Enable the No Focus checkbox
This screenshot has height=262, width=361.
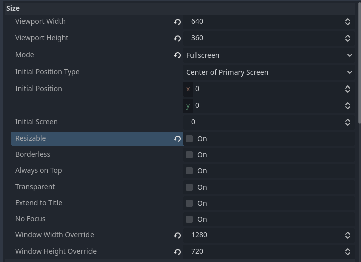pos(189,219)
